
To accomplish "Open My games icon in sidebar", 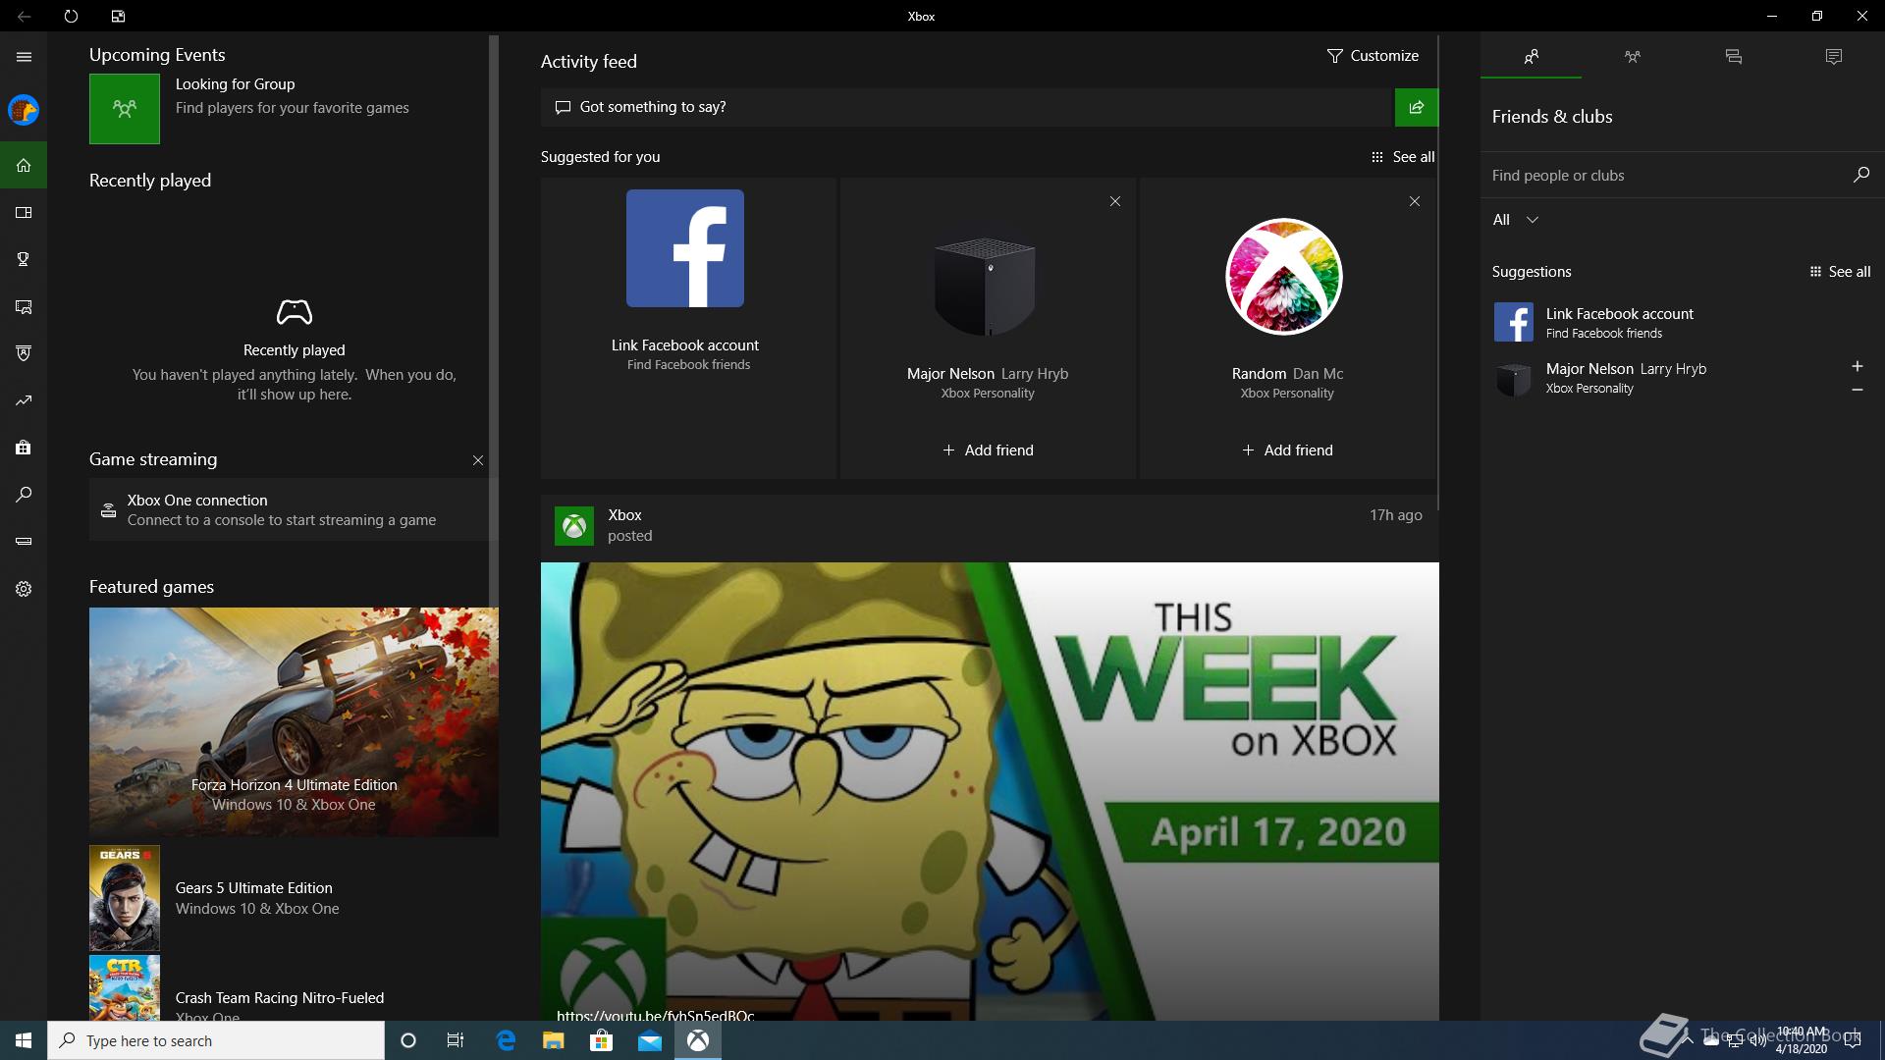I will pos(24,212).
